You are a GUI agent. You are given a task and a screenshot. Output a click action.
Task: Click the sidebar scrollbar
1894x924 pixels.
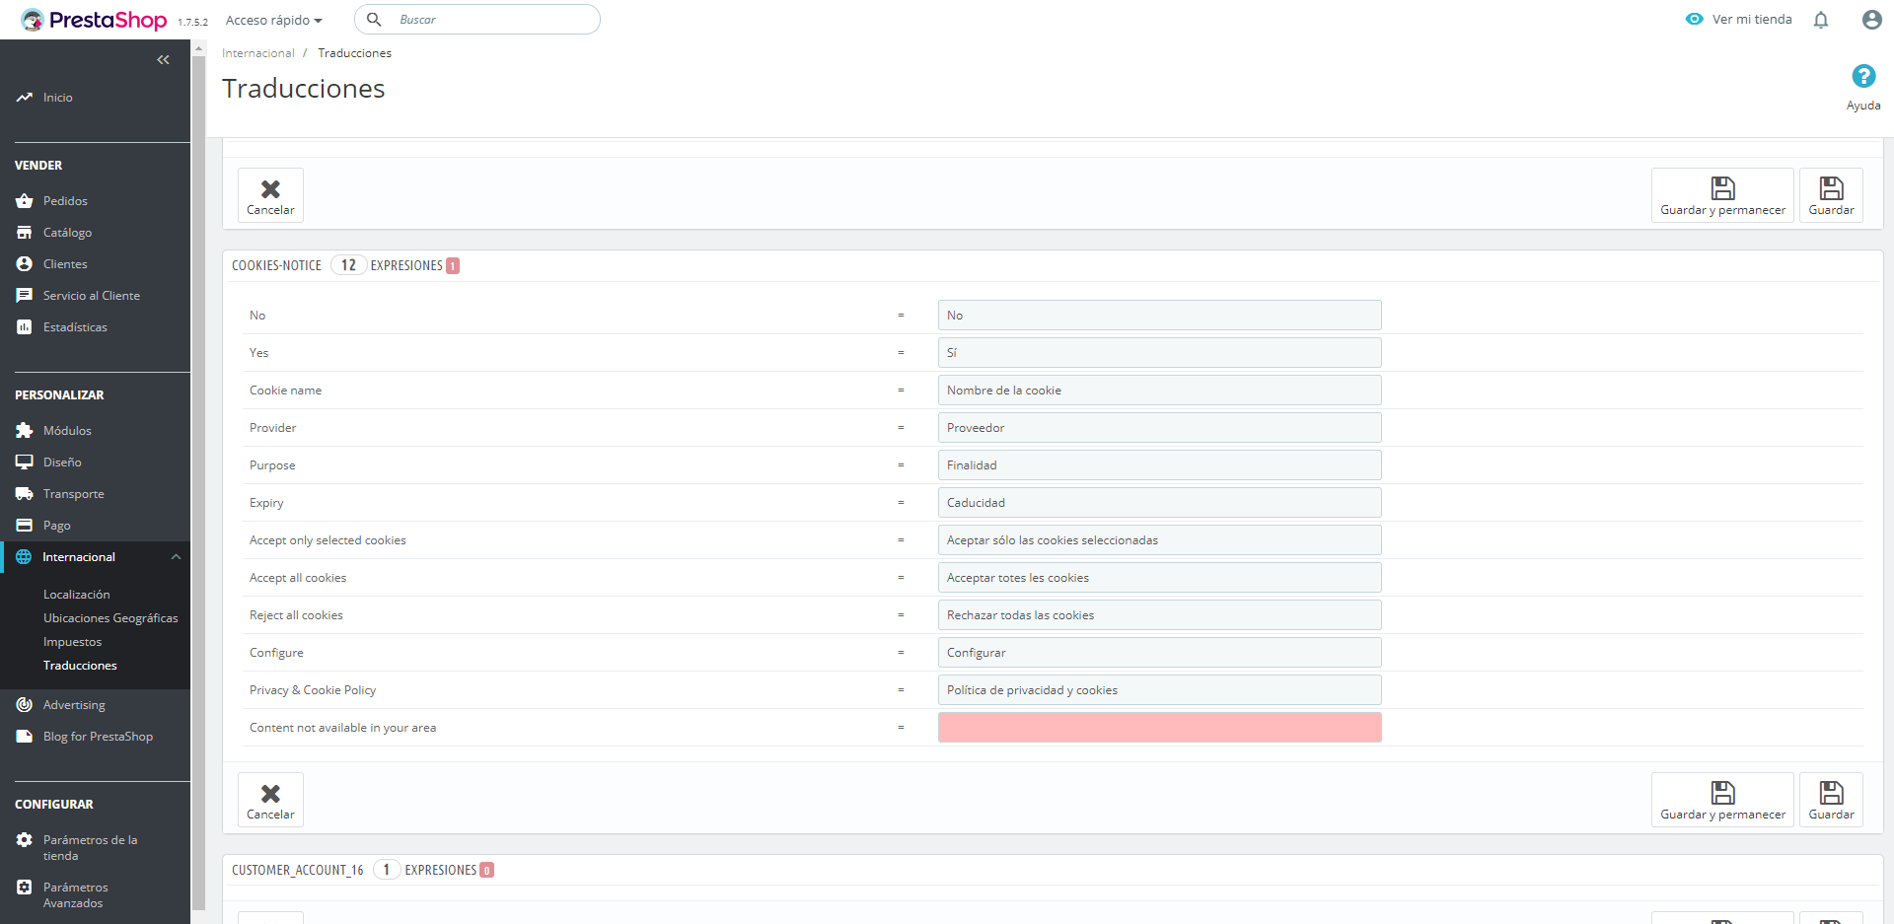[198, 483]
